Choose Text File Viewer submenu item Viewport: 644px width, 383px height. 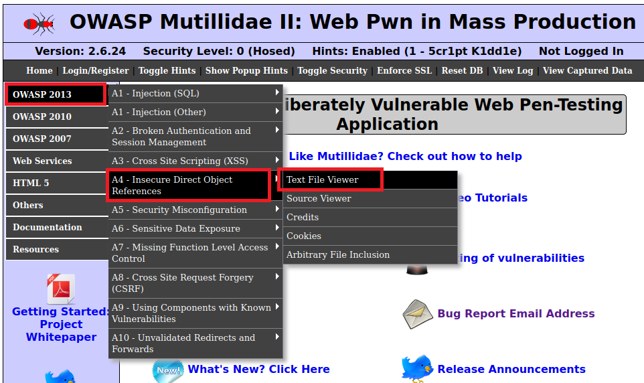[370, 179]
